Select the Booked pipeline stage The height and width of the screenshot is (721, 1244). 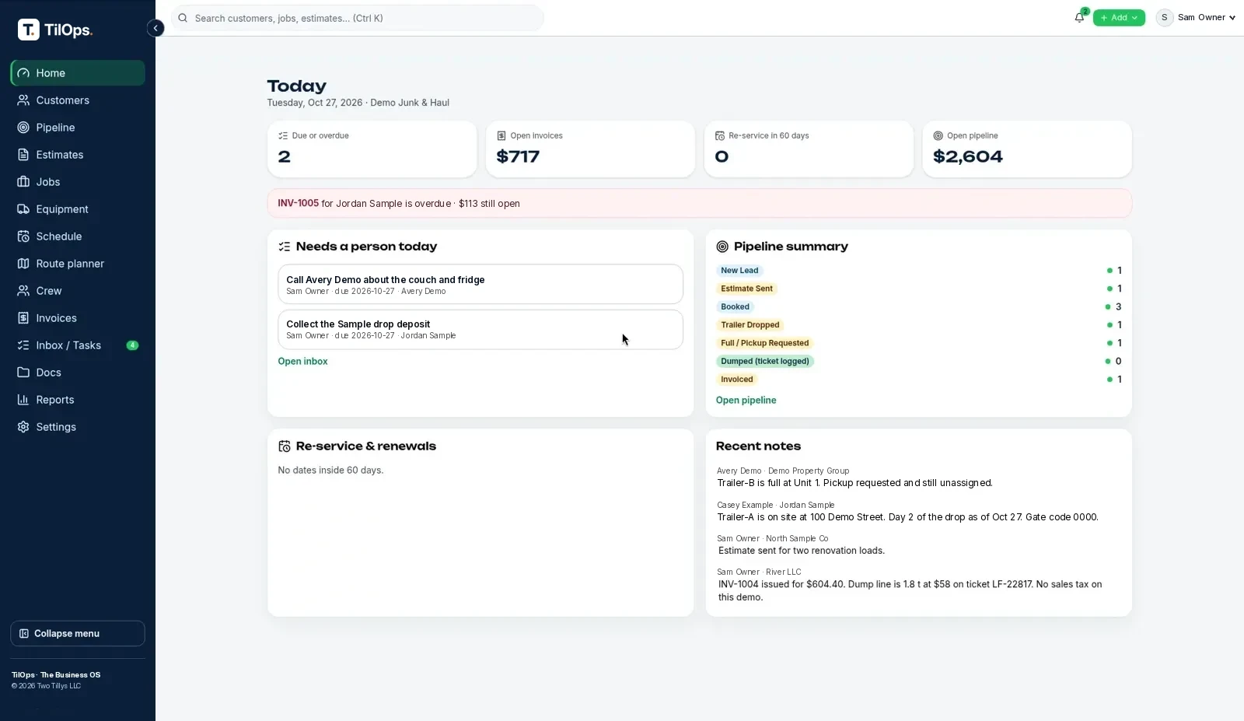(x=735, y=307)
